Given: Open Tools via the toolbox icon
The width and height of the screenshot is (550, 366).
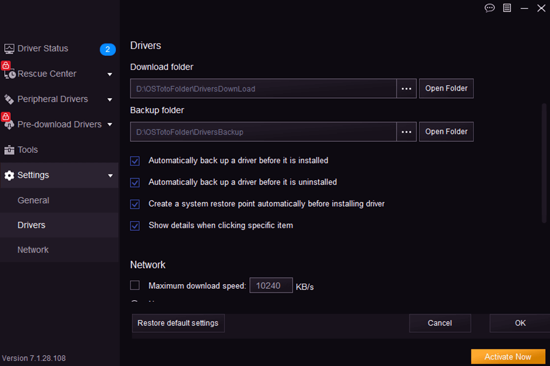Looking at the screenshot, I should [9, 149].
